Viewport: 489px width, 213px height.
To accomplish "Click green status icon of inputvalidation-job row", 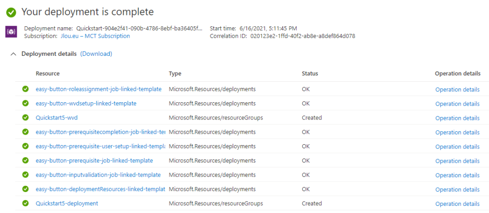I will pyautogui.click(x=26, y=175).
